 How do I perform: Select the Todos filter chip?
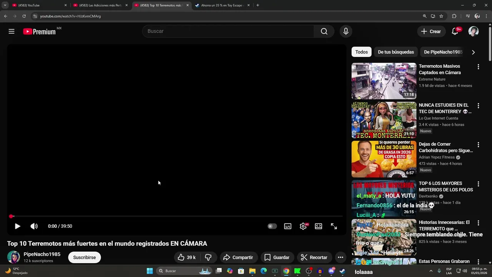tap(361, 52)
